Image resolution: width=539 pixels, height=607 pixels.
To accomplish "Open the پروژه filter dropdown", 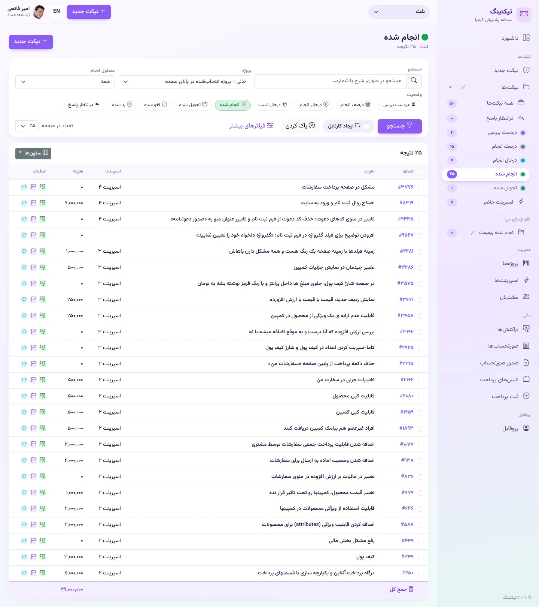I will tap(185, 81).
